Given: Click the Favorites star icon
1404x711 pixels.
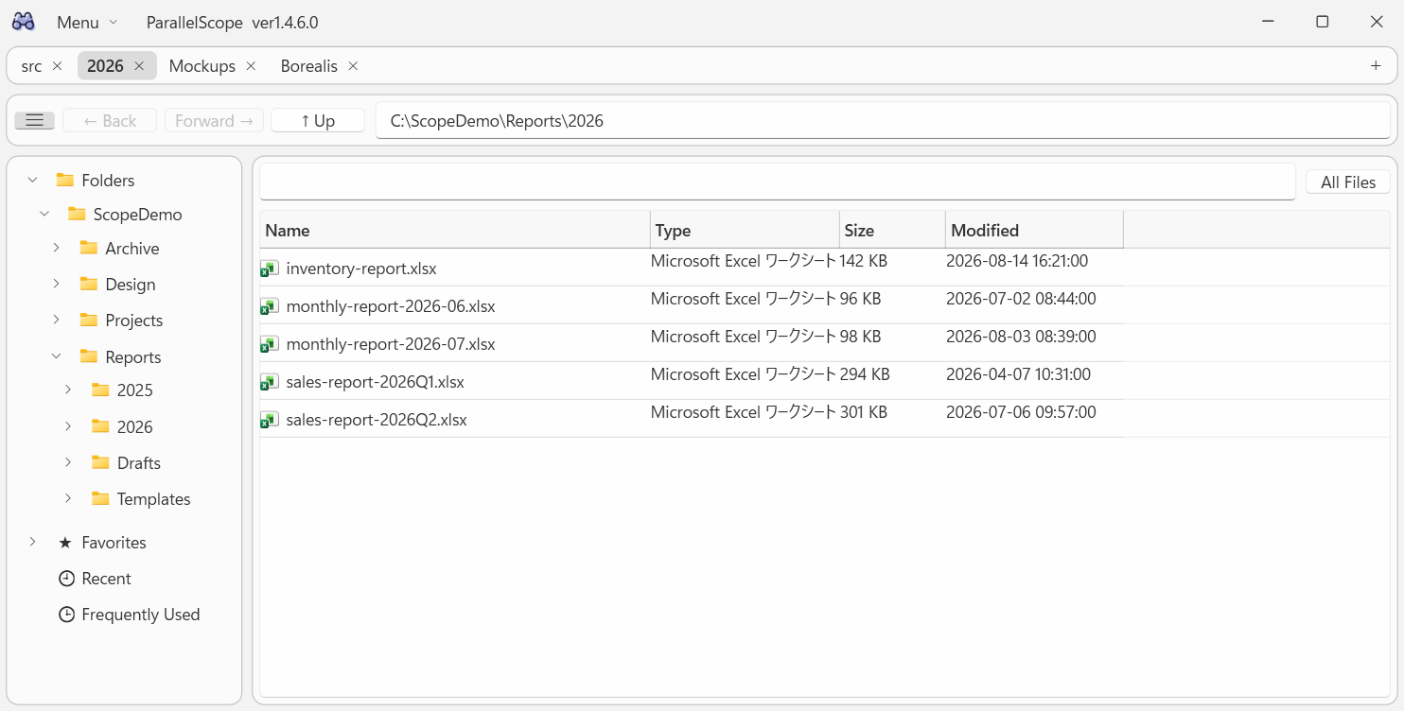Looking at the screenshot, I should pyautogui.click(x=65, y=543).
